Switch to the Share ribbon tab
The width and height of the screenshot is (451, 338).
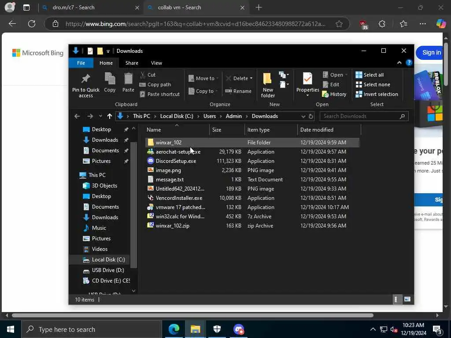click(132, 62)
